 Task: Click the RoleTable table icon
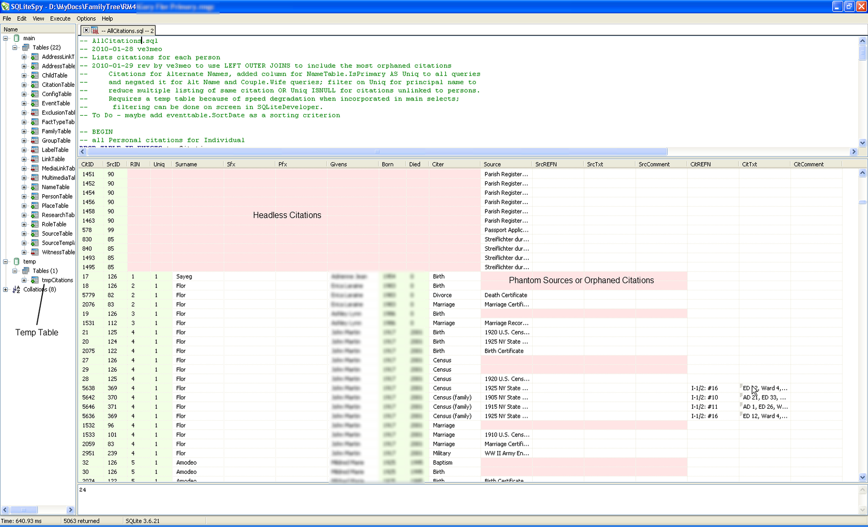point(35,224)
